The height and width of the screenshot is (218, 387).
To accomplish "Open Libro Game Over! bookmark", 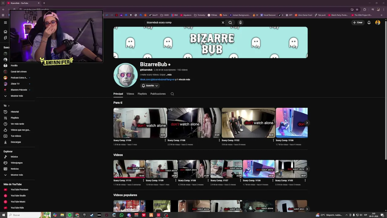I will pyautogui.click(x=303, y=15).
